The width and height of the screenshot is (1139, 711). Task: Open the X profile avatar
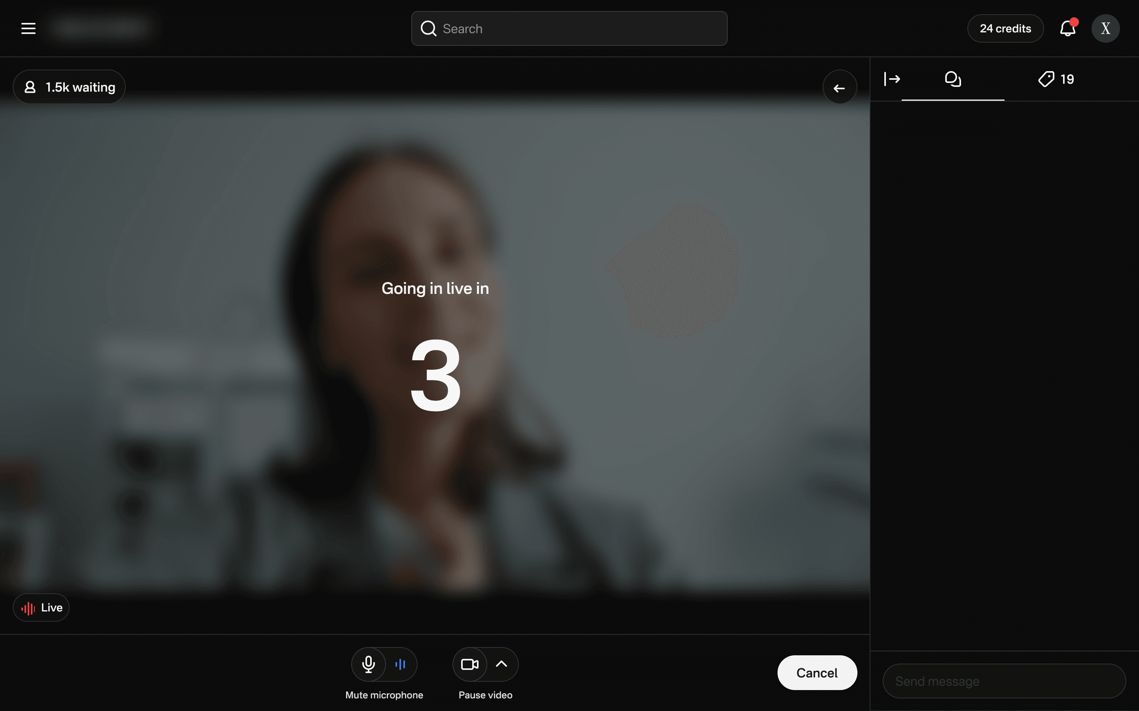click(x=1105, y=29)
